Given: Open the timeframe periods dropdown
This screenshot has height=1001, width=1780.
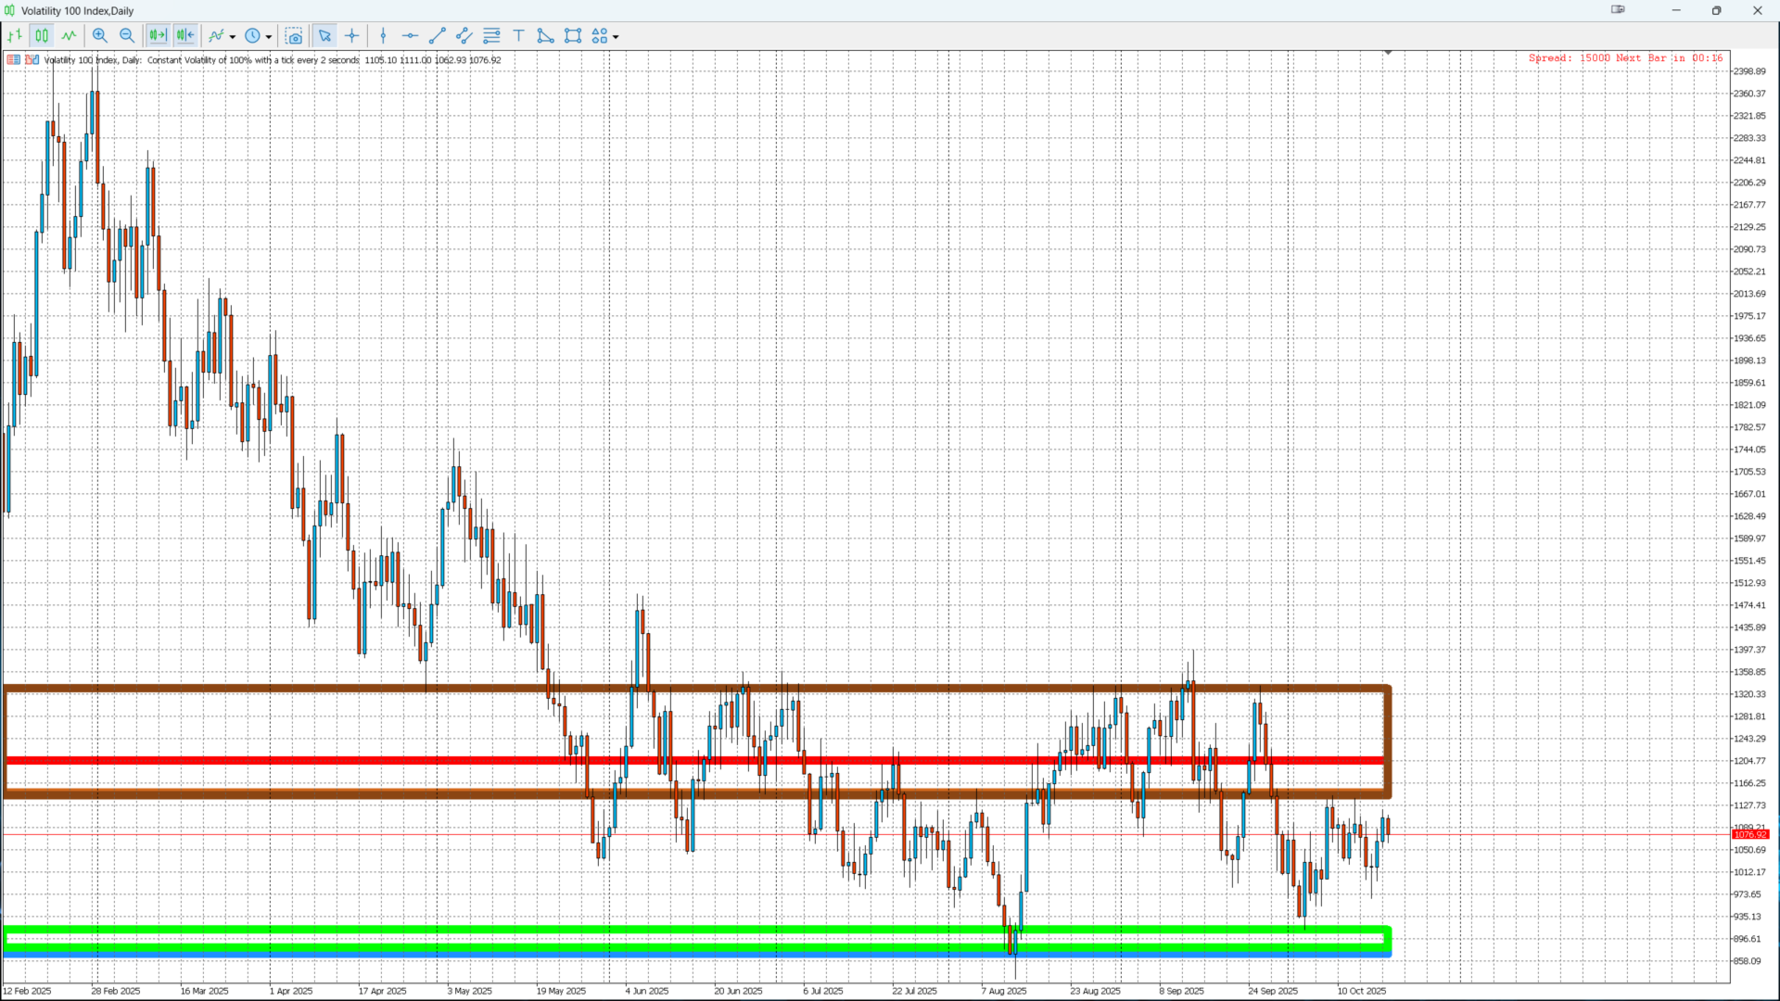Looking at the screenshot, I should click(269, 37).
